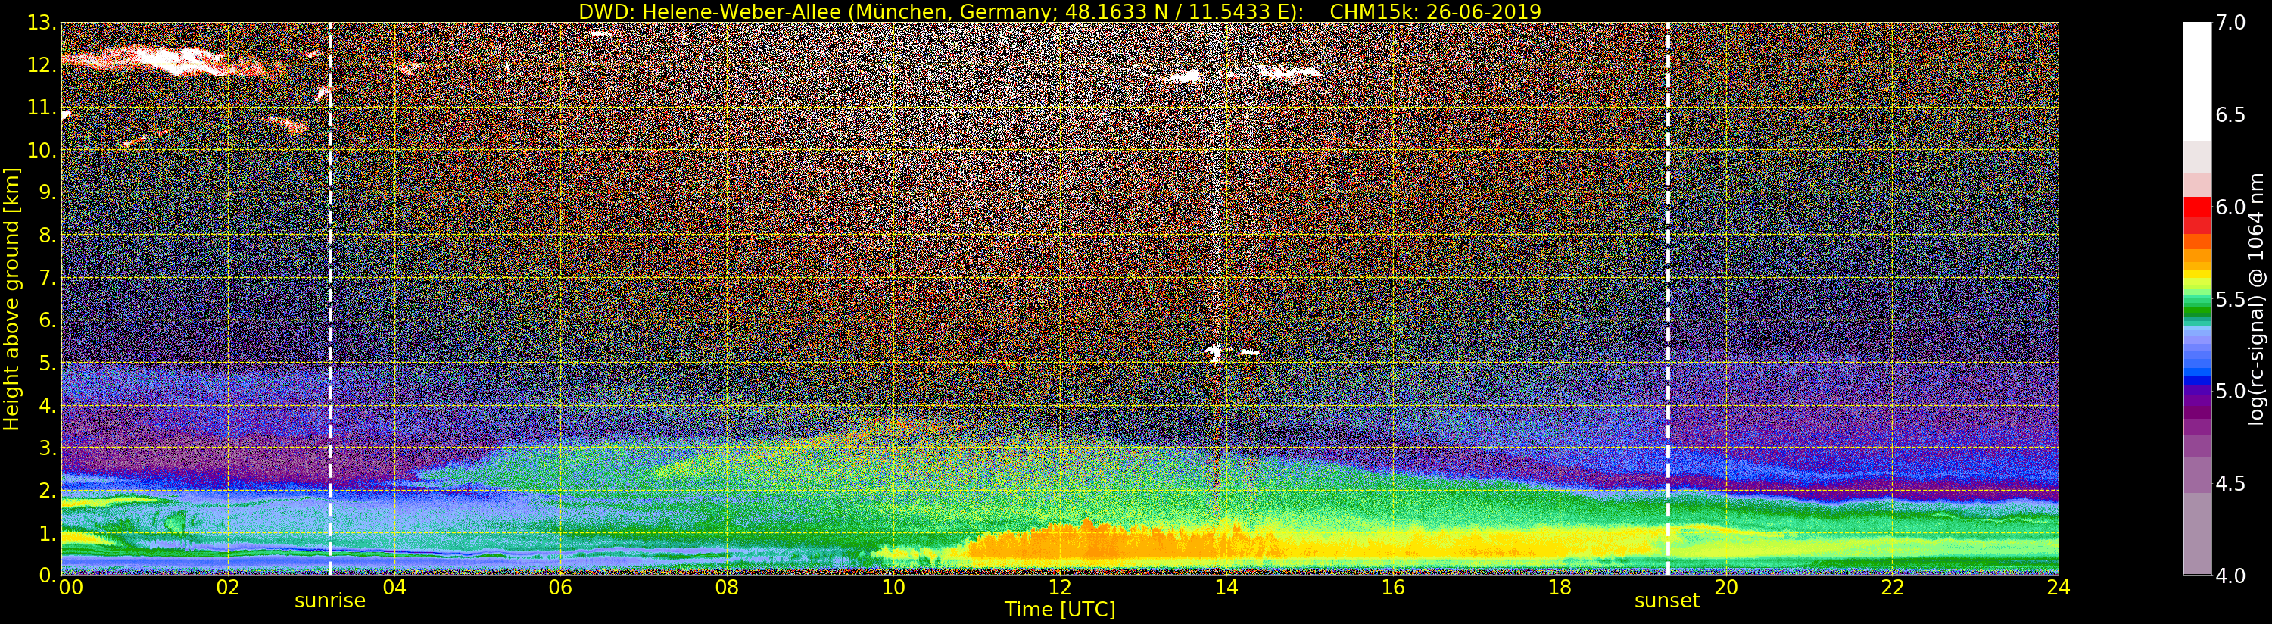2272x624 pixels.
Task: Click the 5. tick on the height axis
Action: [x=47, y=363]
